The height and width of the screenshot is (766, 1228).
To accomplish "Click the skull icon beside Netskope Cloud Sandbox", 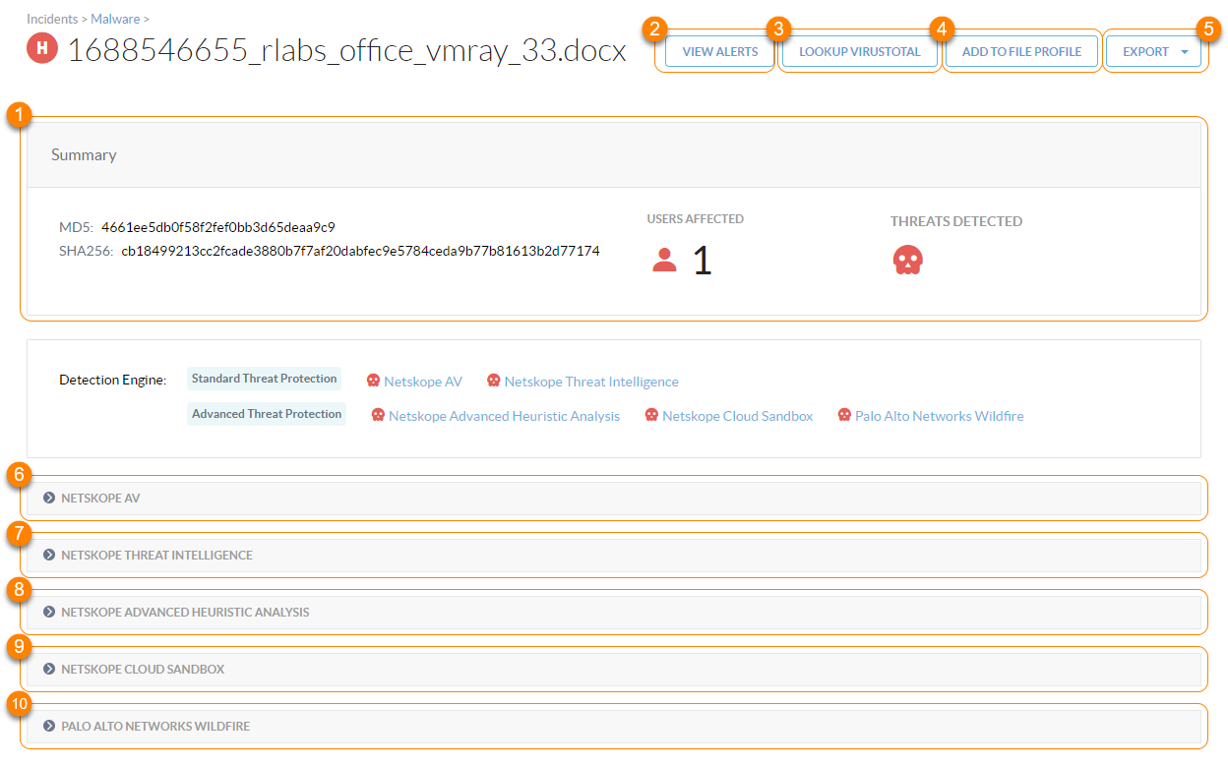I will pyautogui.click(x=651, y=415).
